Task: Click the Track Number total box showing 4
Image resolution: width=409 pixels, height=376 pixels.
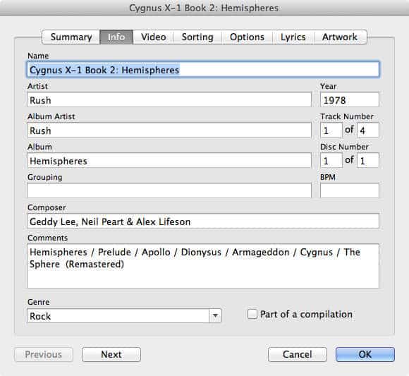Action: [368, 130]
